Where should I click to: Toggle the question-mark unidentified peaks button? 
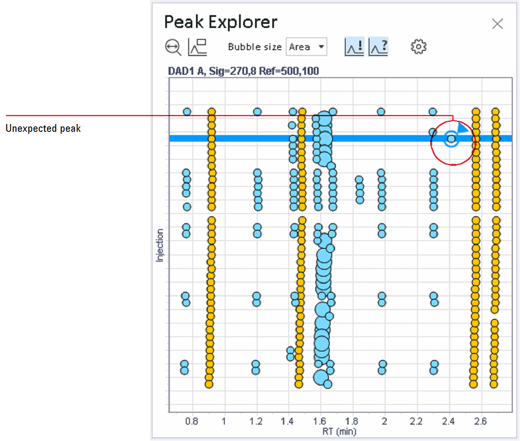(378, 46)
